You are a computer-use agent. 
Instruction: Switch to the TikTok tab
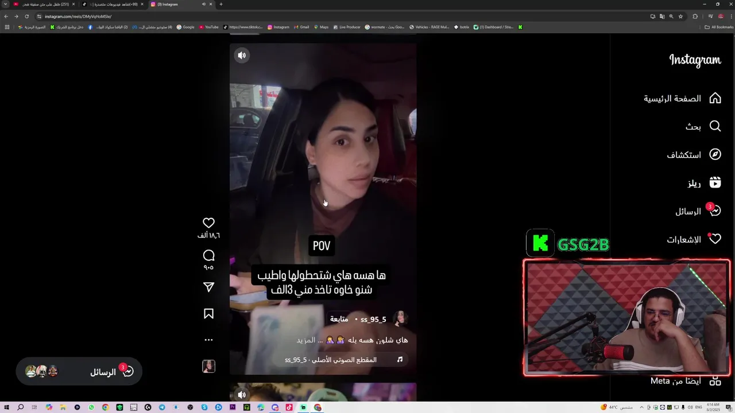click(x=114, y=4)
